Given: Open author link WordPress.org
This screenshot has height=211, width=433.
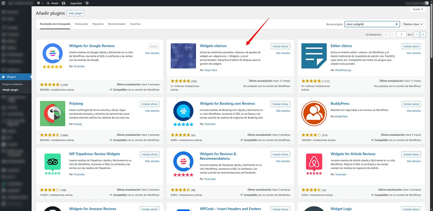Looking at the screenshot, I should coord(343,70).
